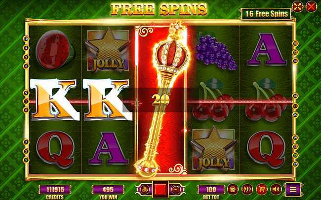The image size is (321, 200).
Task: Open the hamburger menu
Action: pyautogui.click(x=293, y=189)
